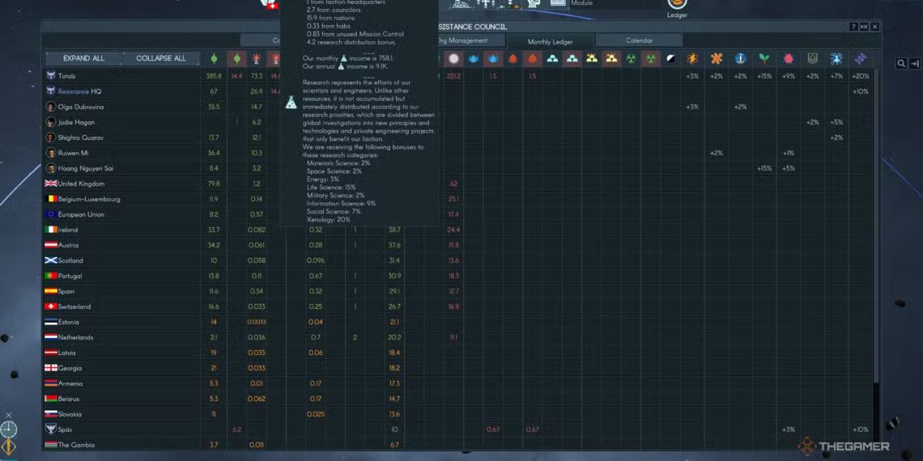Click the metals expense column icon
This screenshot has height=461, width=923.
(x=572, y=58)
